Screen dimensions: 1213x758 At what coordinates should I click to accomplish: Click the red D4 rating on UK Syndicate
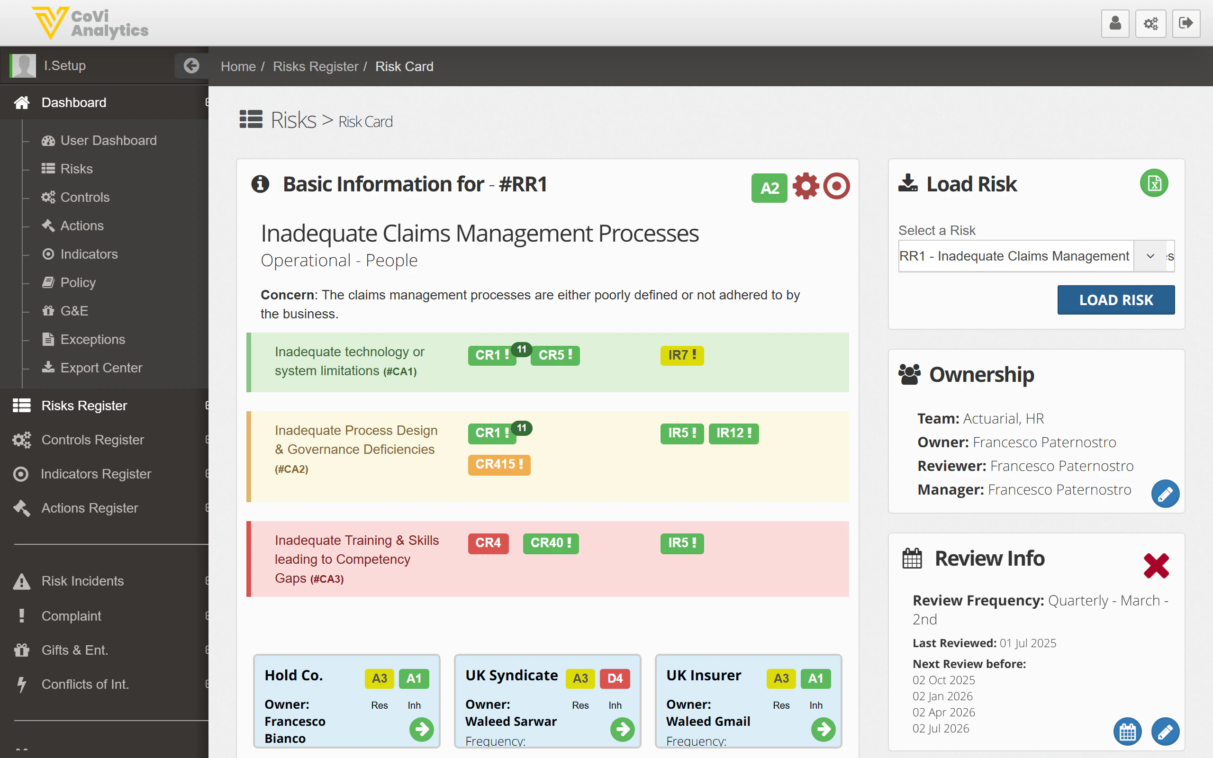point(615,678)
